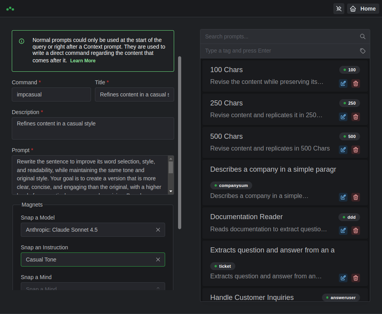Clear the Claude Sonnet 4.5 model selection
The width and height of the screenshot is (382, 314).
coord(158,230)
